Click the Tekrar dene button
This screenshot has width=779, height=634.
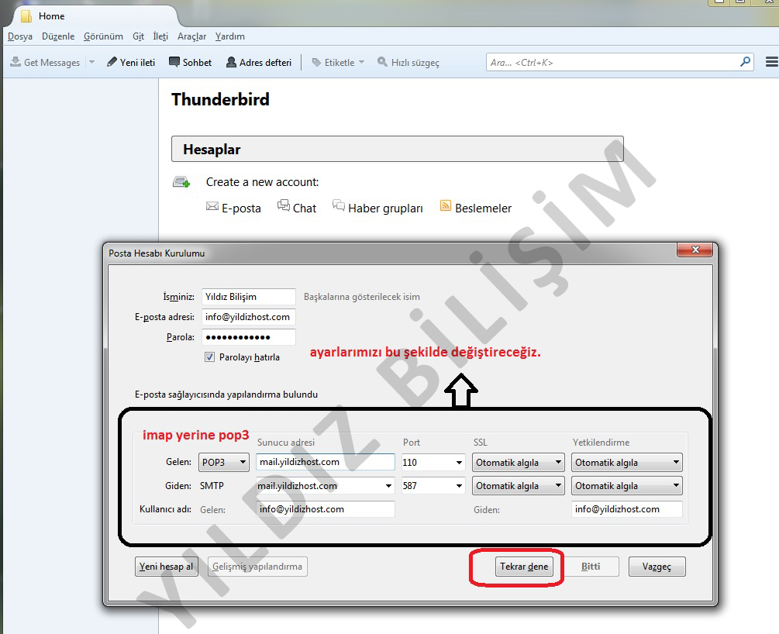[524, 567]
